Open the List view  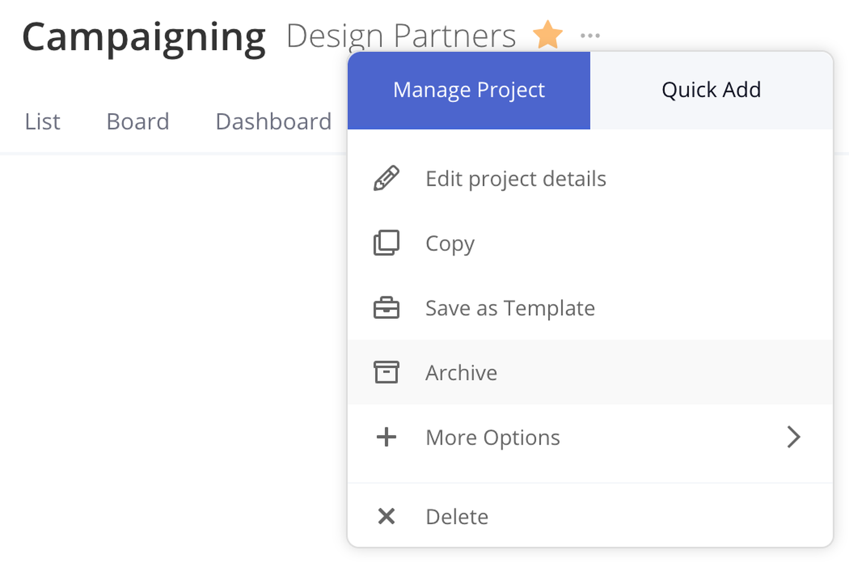tap(42, 121)
